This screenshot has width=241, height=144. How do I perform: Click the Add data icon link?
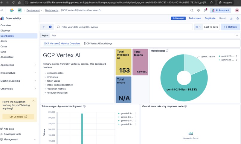[x=1, y=129]
